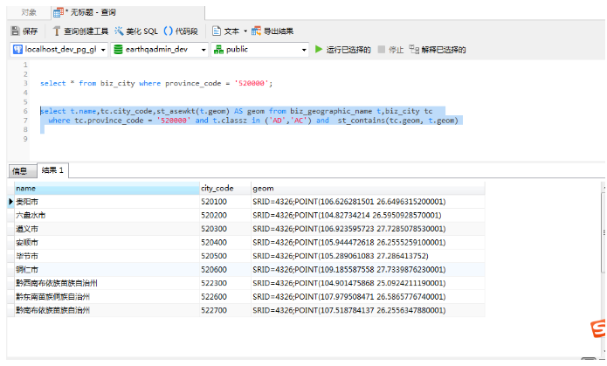Click the city_code column header
The height and width of the screenshot is (366, 607).
click(225, 188)
